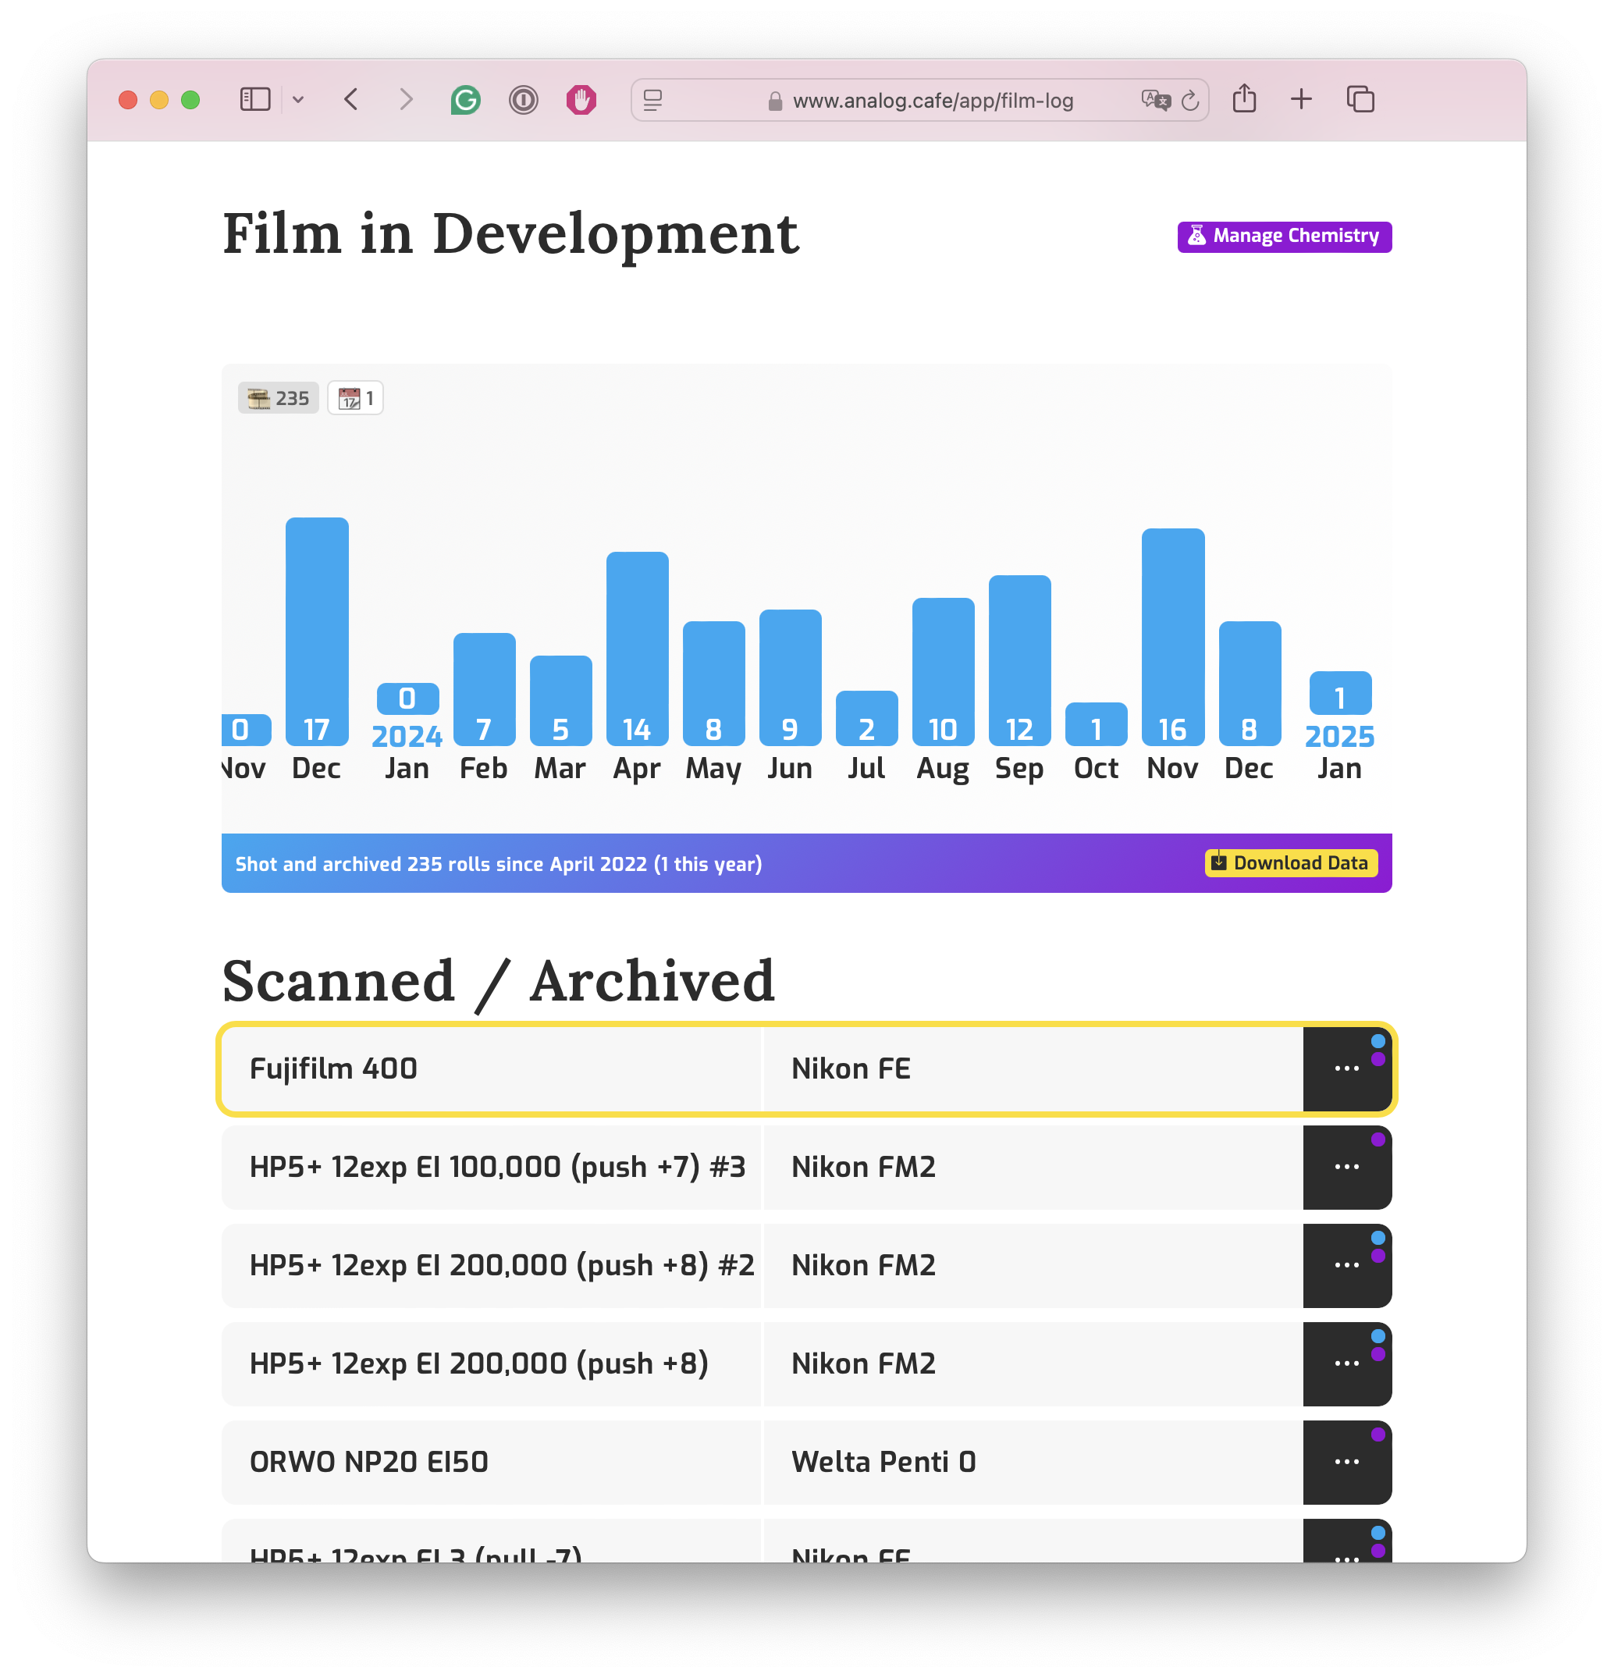Reload the page with the refresh icon

[1190, 101]
